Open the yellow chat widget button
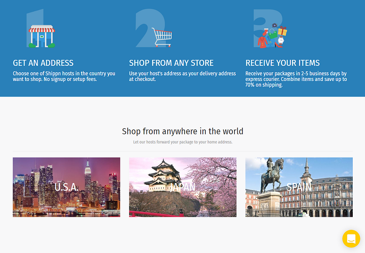 (x=351, y=239)
